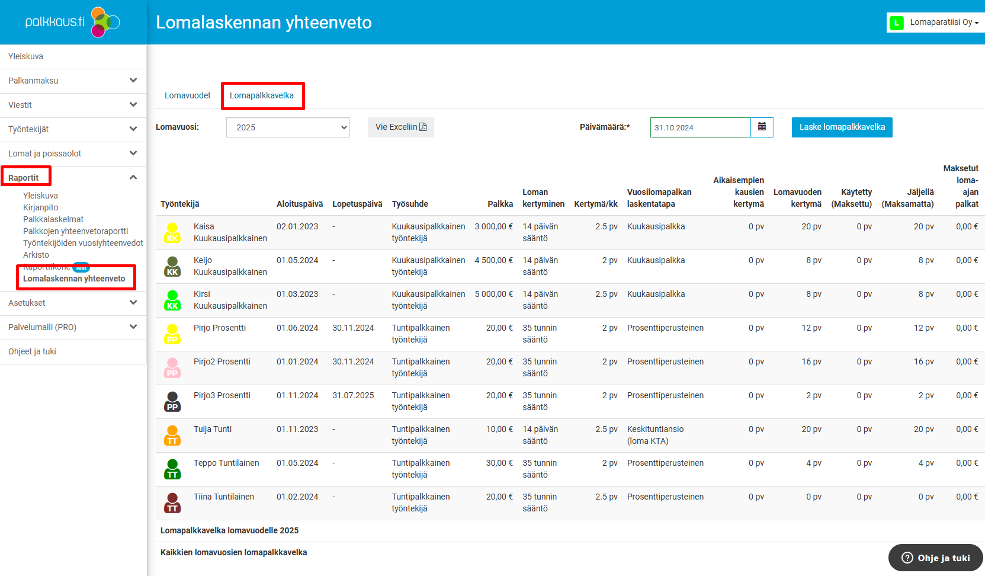
Task: Click Kirsi Kuukausipalkkainen's green KK avatar
Action: [172, 300]
